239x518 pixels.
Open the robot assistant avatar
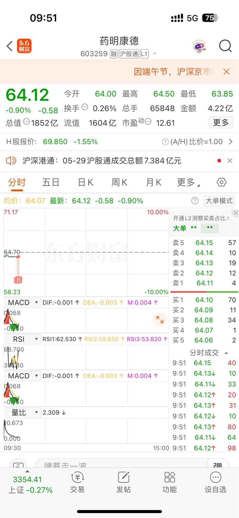(199, 46)
